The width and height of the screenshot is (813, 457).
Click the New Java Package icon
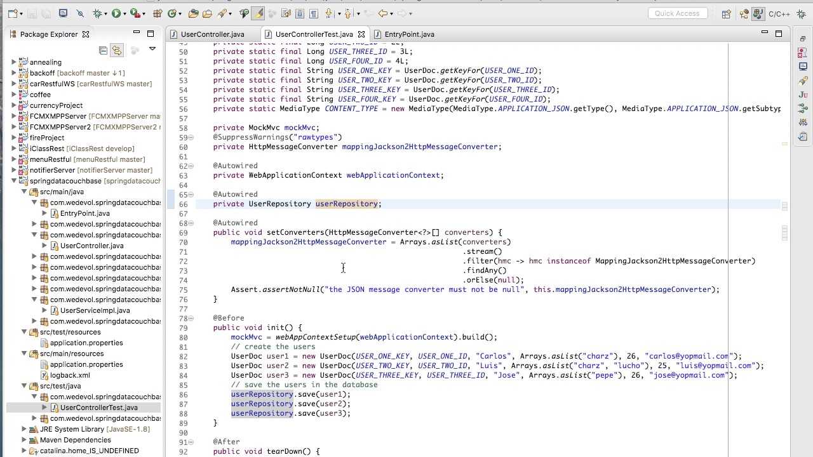158,13
